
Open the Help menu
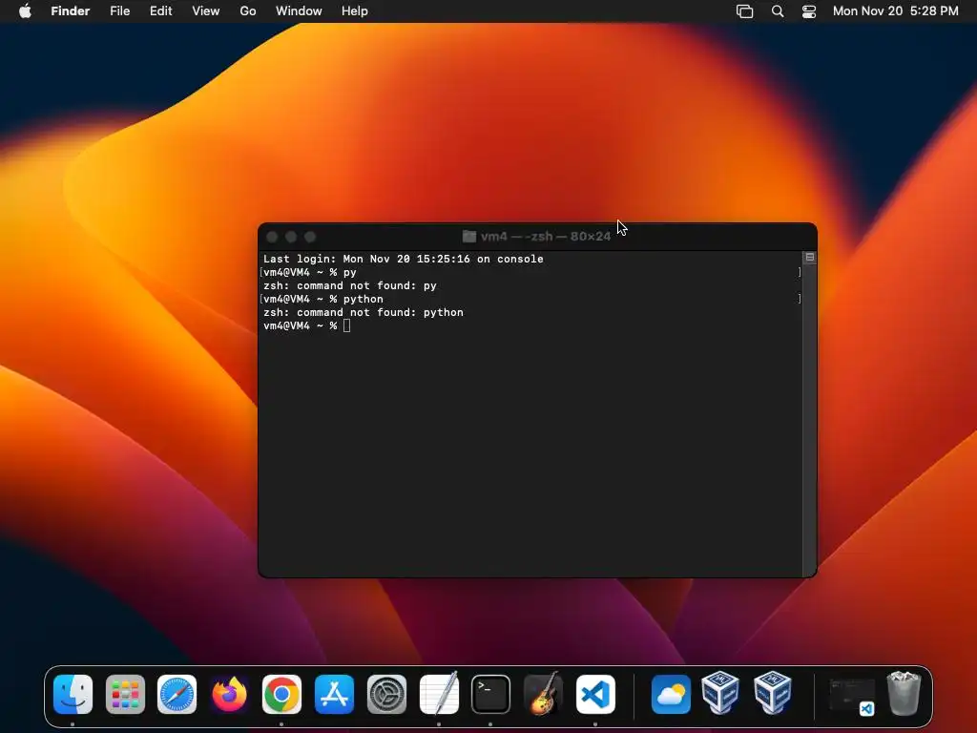coord(355,11)
